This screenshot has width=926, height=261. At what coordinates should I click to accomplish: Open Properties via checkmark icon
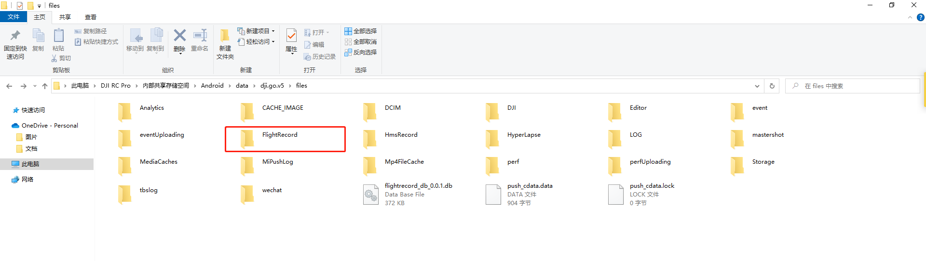pos(291,36)
